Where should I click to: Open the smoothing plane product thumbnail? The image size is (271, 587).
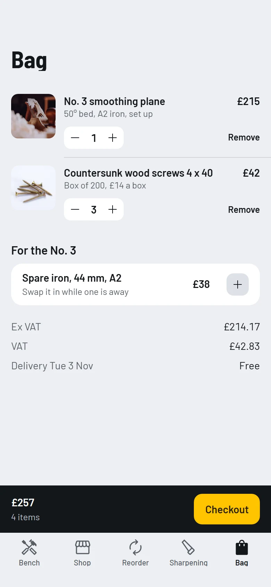coord(33,116)
